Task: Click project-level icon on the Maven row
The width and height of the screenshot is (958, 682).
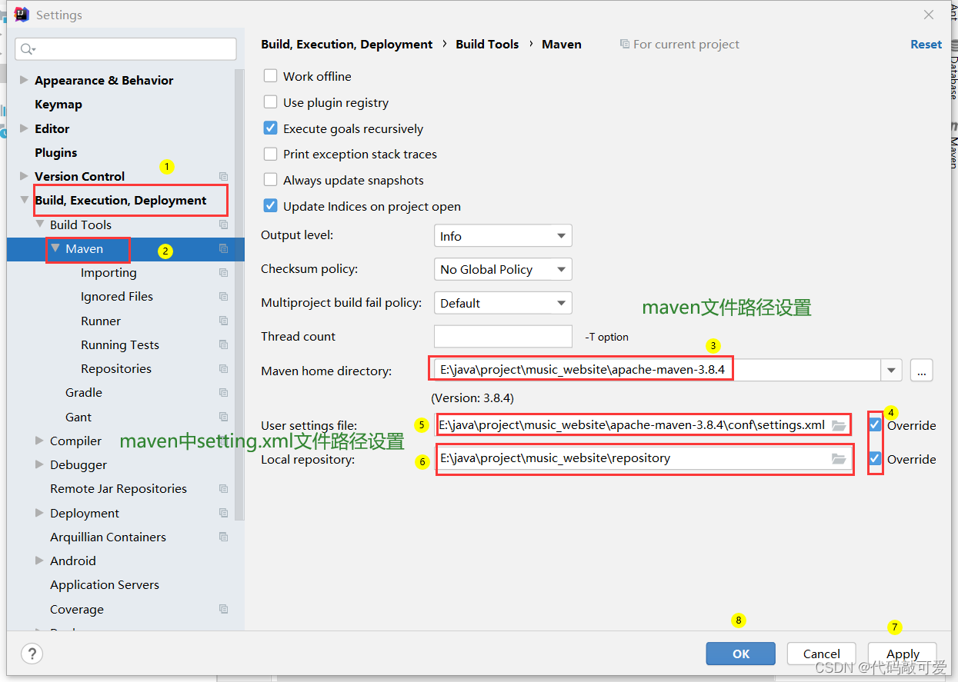Action: click(223, 248)
